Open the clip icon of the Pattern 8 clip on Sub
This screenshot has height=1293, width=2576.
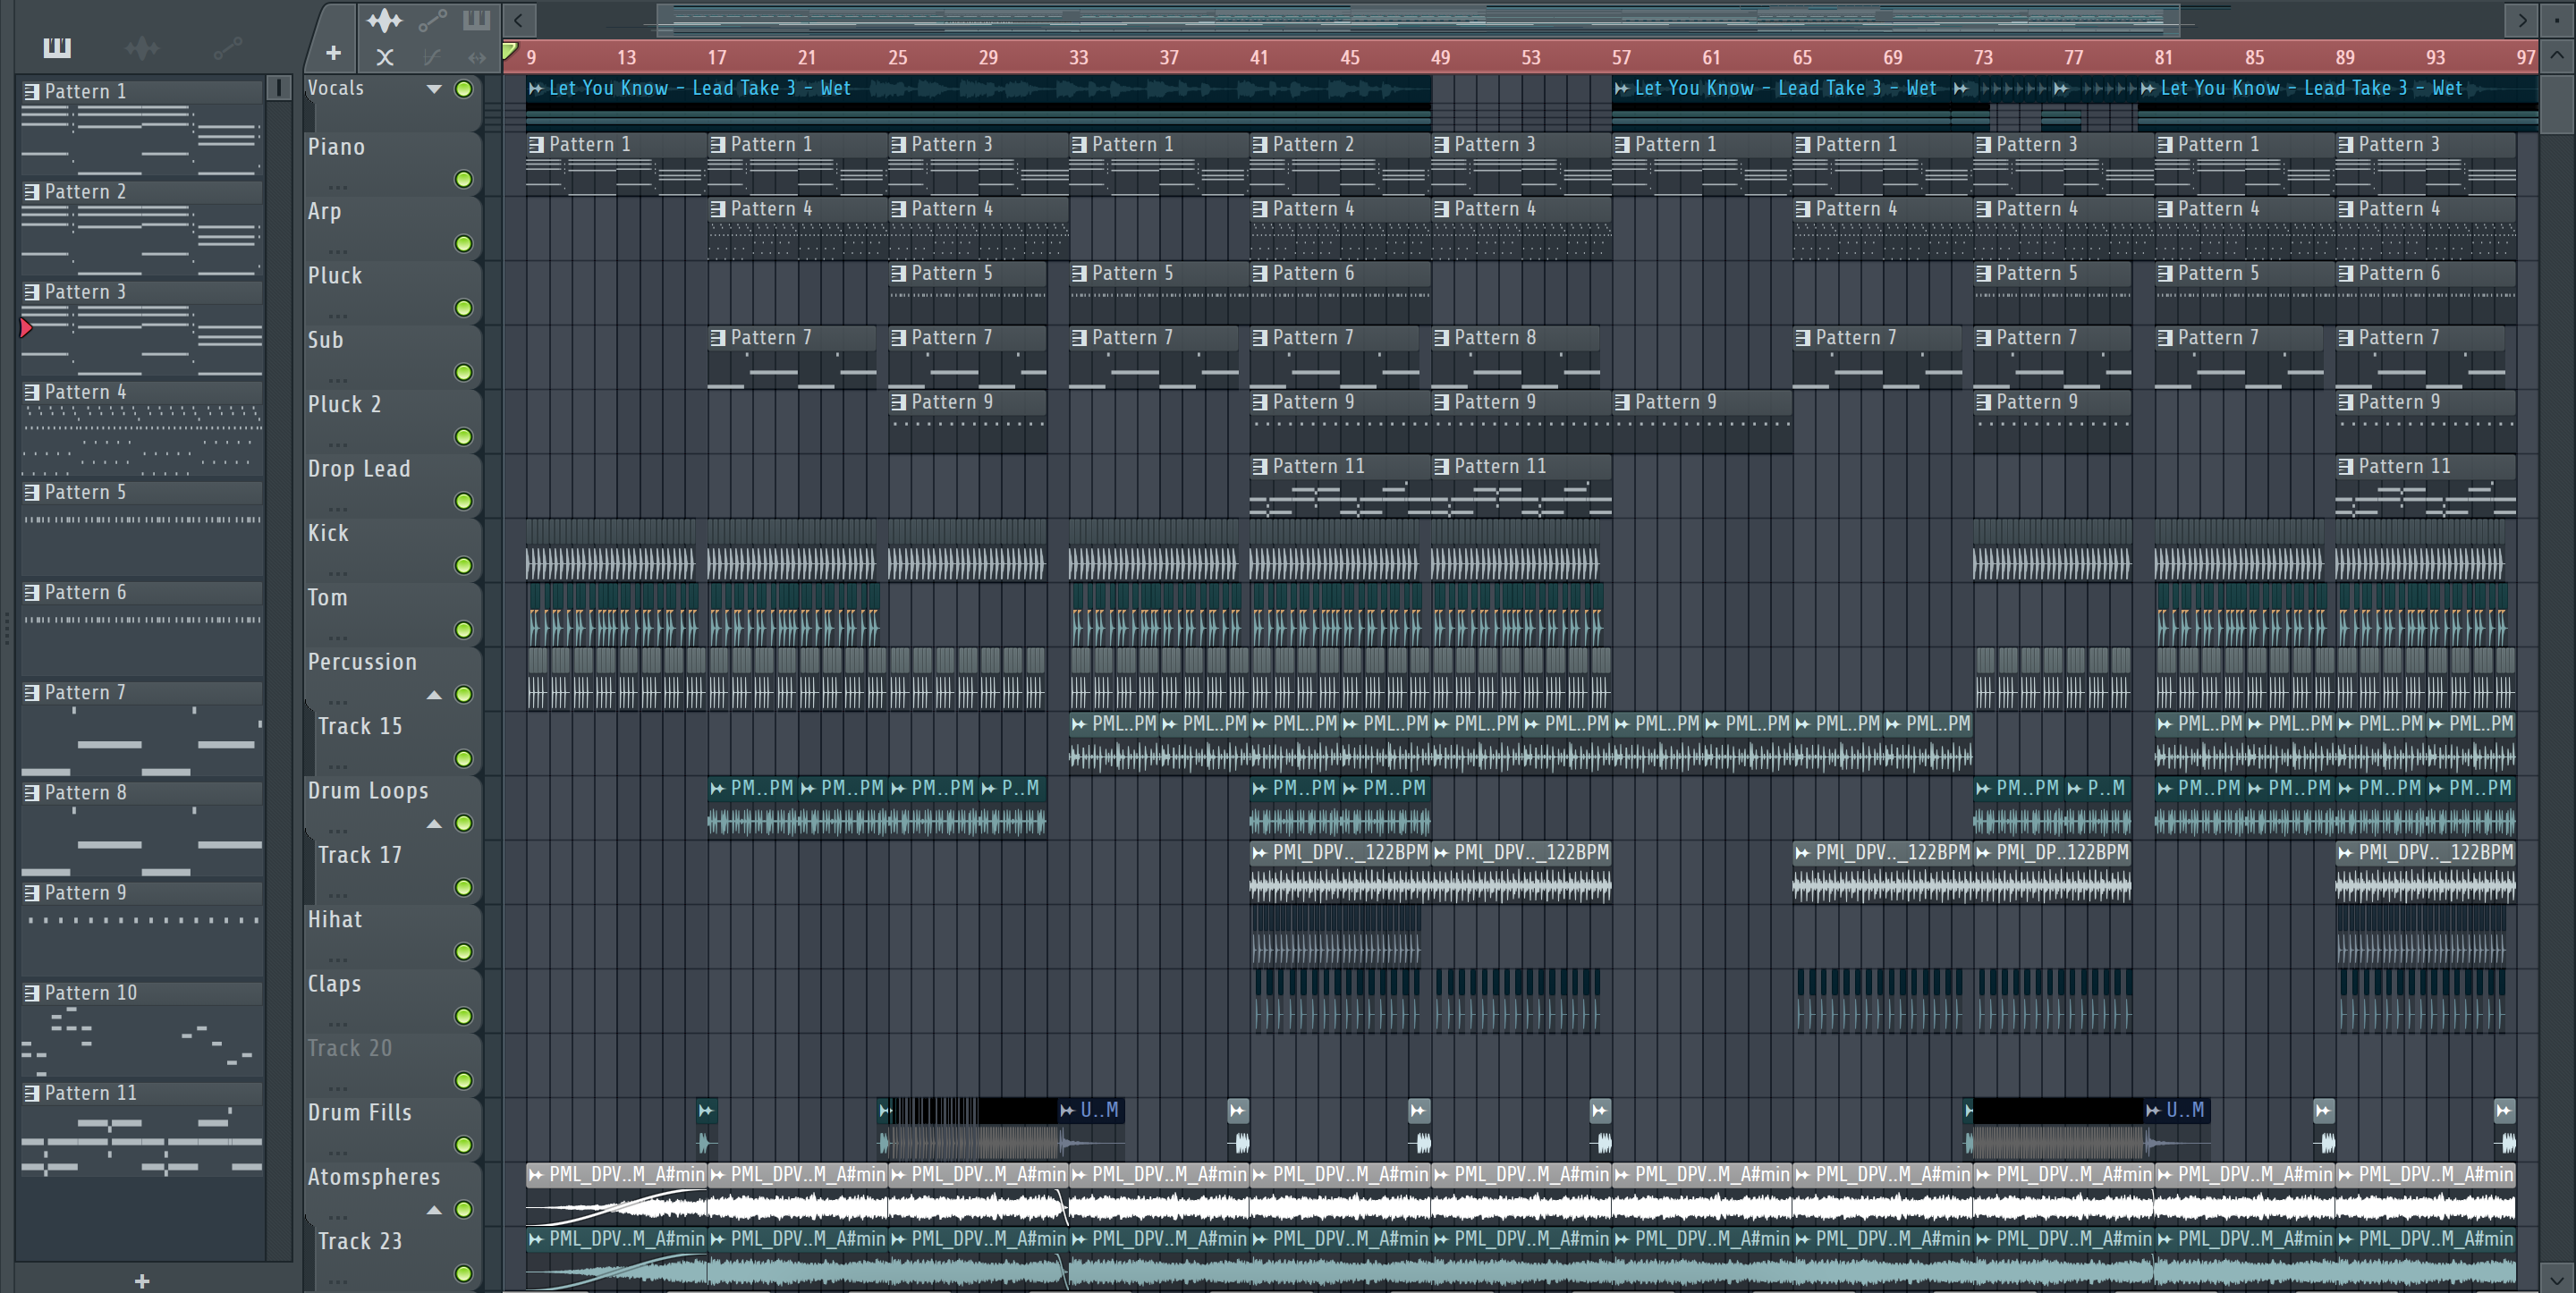[x=1442, y=338]
